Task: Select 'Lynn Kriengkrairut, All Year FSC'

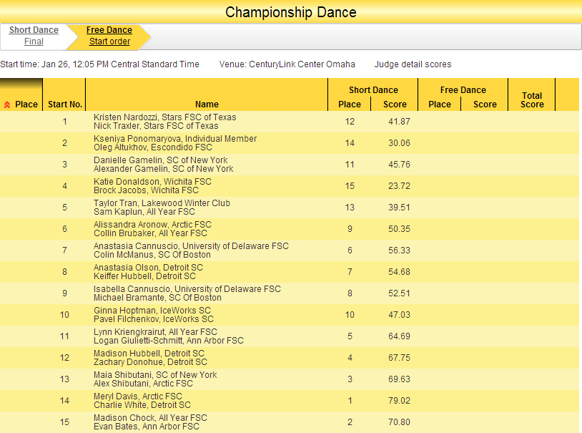Action: [156, 332]
